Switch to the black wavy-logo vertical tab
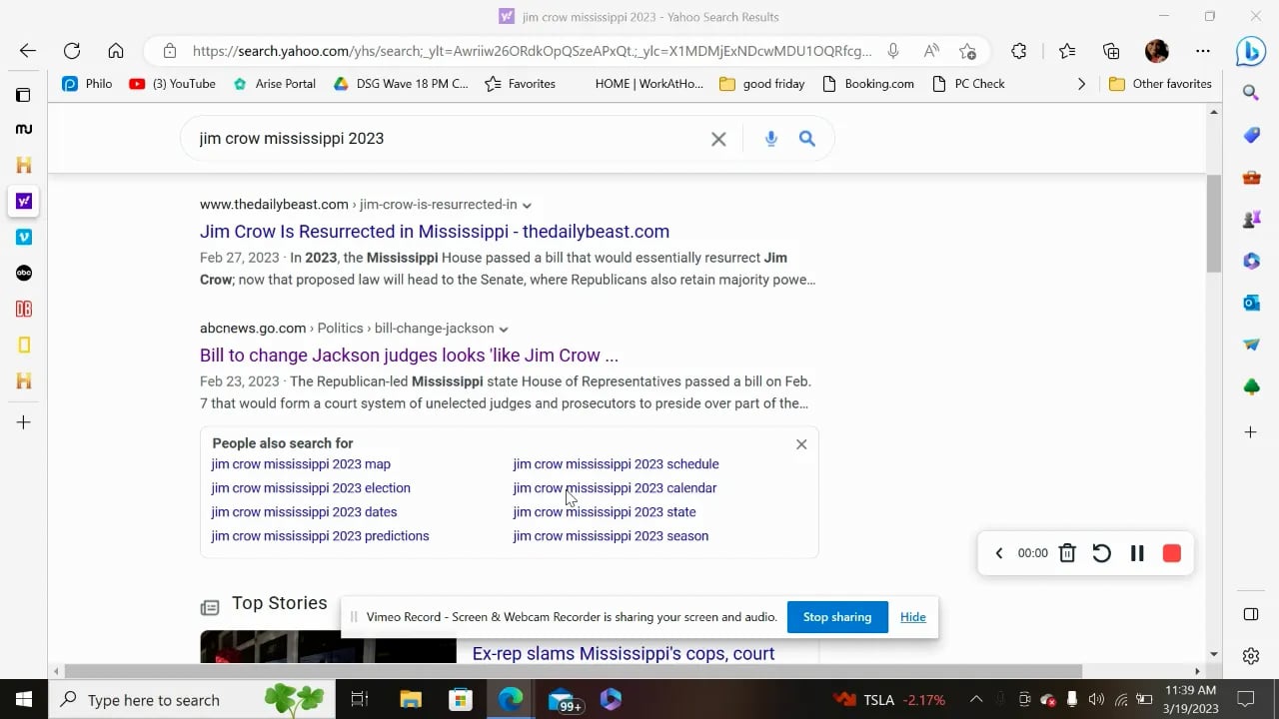The image size is (1279, 719). 24,129
